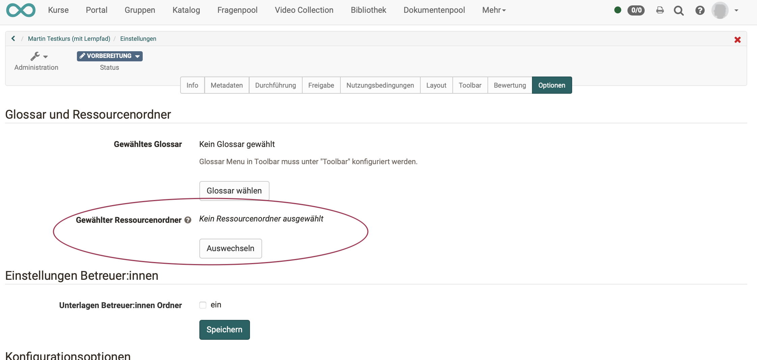
Task: Enable the Unterlagen Betreuer:innen Ordner checkbox
Action: pyautogui.click(x=202, y=305)
